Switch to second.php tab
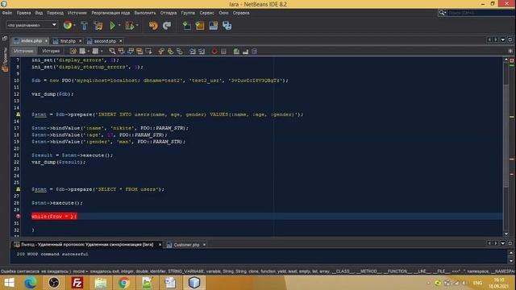Viewport: 516px width, 290px height. [105, 41]
